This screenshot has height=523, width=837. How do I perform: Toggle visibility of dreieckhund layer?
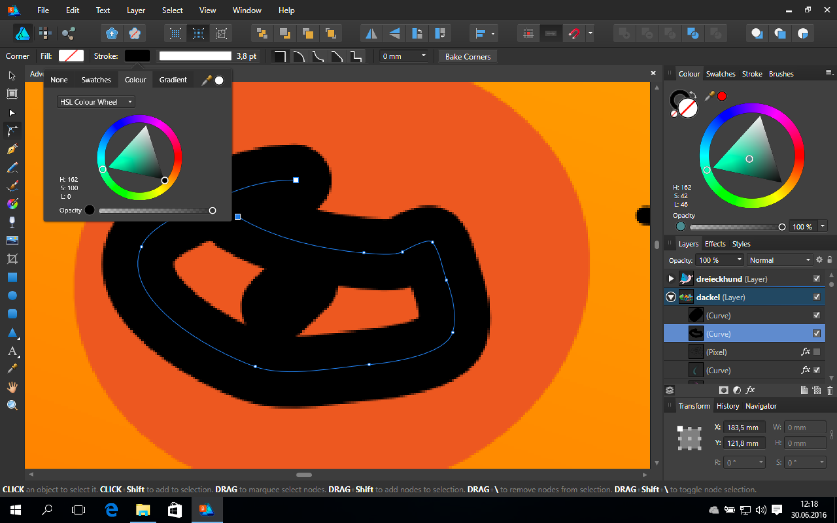tap(817, 279)
